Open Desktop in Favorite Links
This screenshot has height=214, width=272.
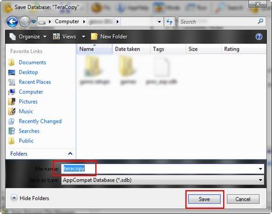[x=28, y=72]
